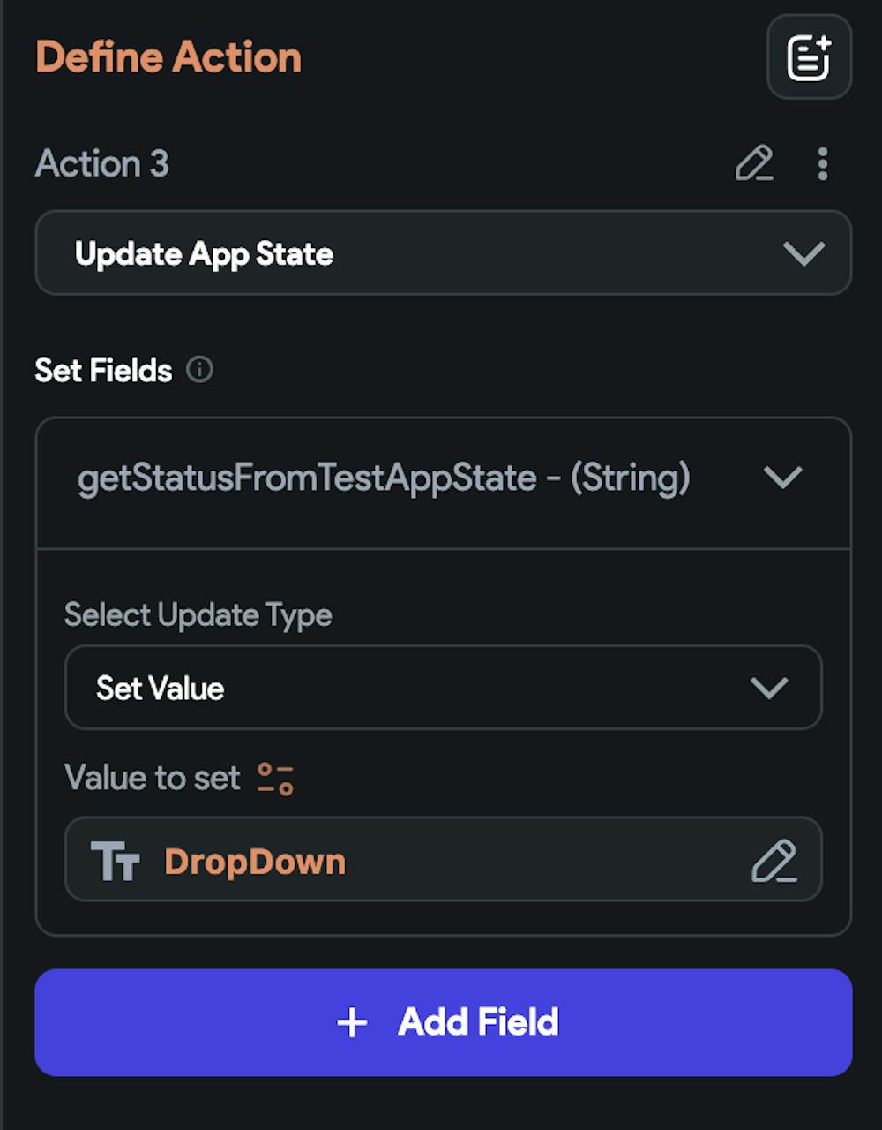Click the add note icon beside Define Action
The image size is (882, 1130).
click(809, 58)
